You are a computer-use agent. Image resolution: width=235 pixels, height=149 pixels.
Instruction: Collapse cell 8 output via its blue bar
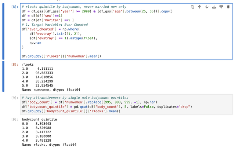[x=3, y=76]
